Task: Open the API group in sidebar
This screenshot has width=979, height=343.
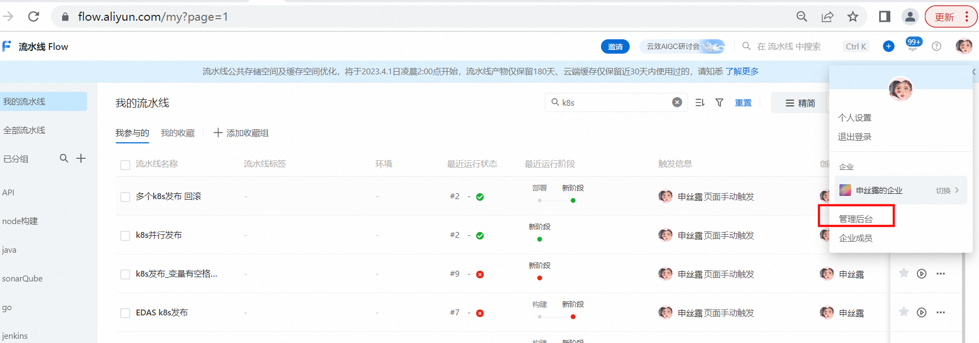Action: click(8, 192)
